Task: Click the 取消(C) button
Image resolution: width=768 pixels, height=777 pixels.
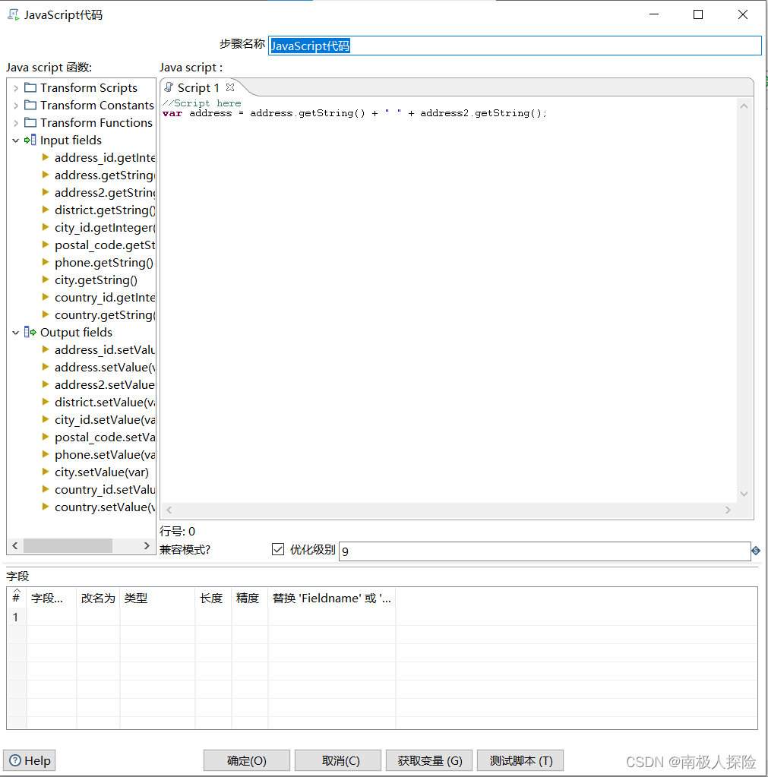Action: pyautogui.click(x=338, y=760)
